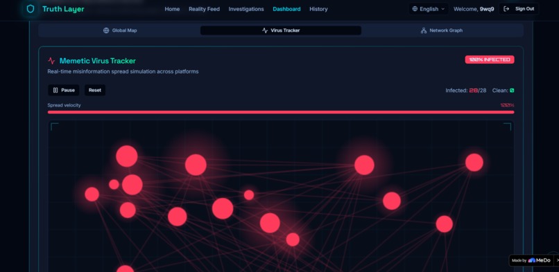
Task: Close the Made by MeDo badge
Action: click(x=557, y=260)
